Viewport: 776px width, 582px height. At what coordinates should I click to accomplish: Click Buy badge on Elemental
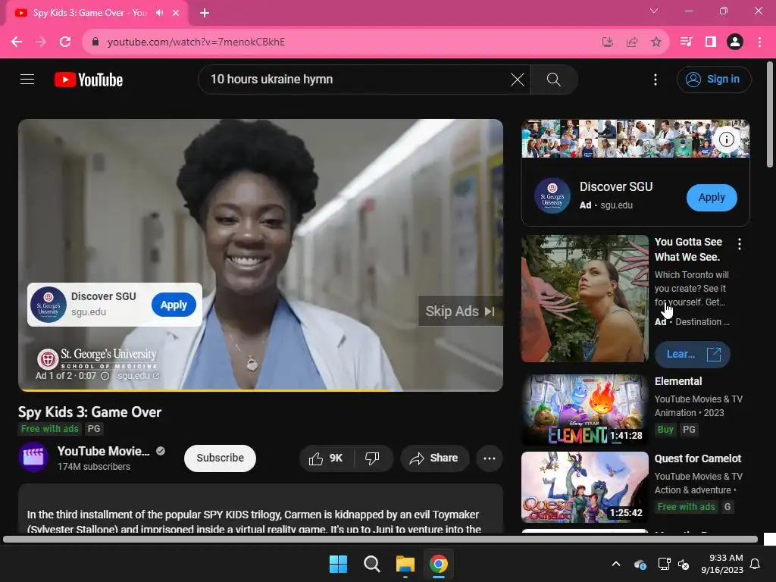click(665, 429)
